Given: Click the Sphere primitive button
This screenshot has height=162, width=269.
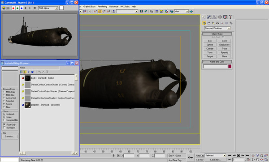Looking at the screenshot, I should 210,45.
